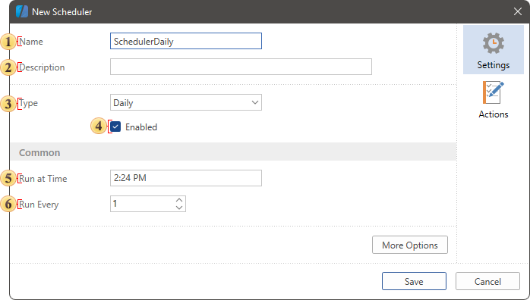Uncheck the Enabled checkbox
This screenshot has width=530, height=300.
coord(115,127)
